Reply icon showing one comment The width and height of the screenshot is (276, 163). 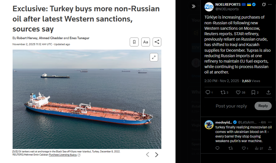[209, 92]
